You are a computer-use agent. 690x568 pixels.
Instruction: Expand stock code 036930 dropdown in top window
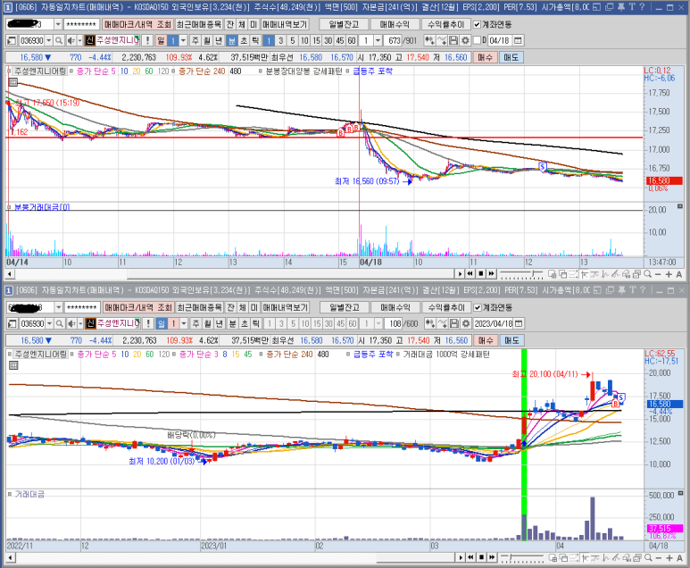click(49, 40)
